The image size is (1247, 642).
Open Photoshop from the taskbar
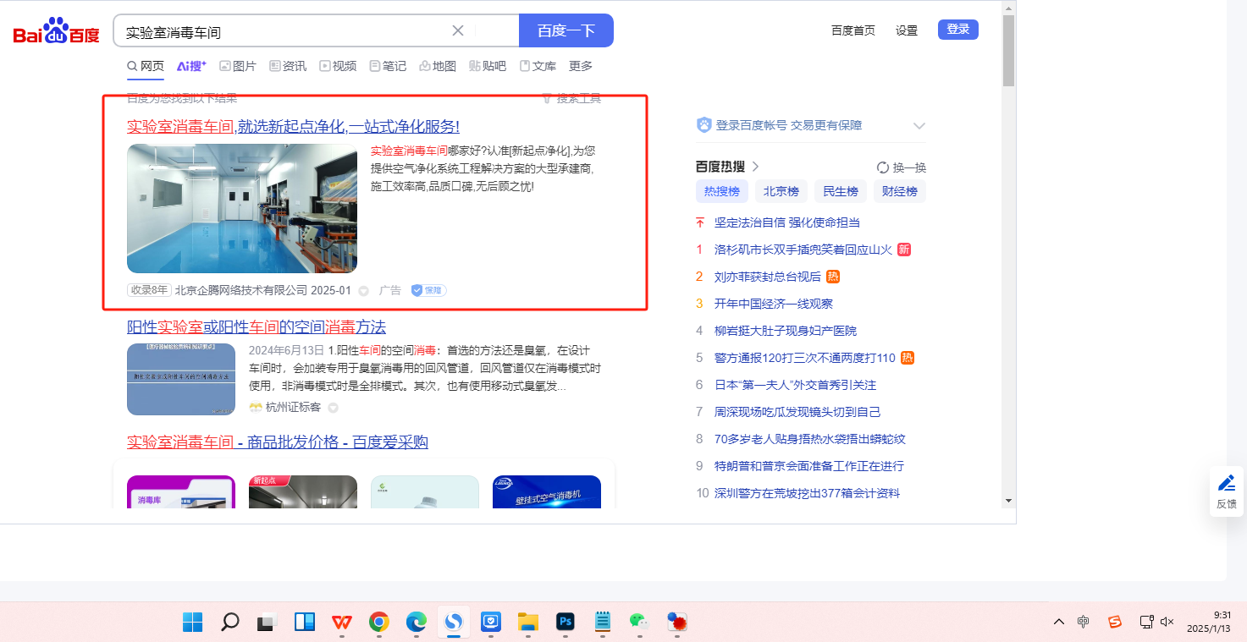[x=566, y=623]
